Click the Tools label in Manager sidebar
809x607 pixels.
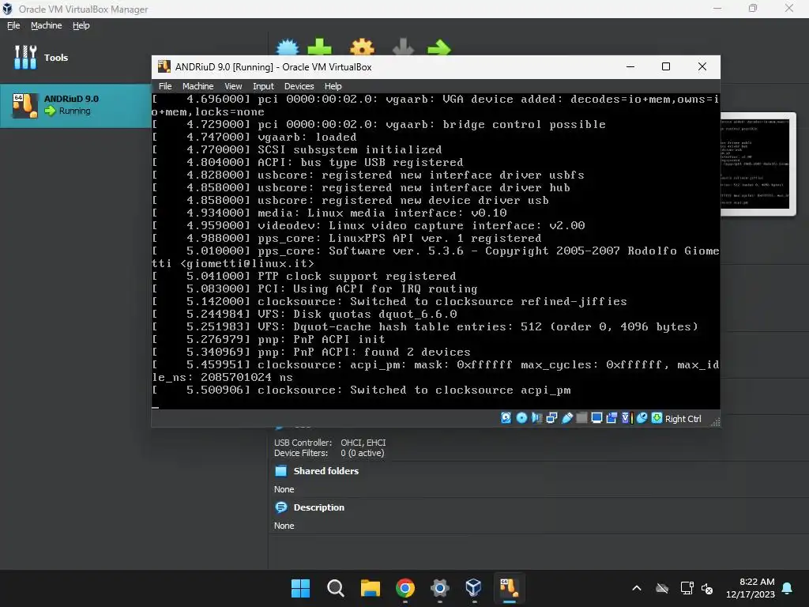point(56,57)
